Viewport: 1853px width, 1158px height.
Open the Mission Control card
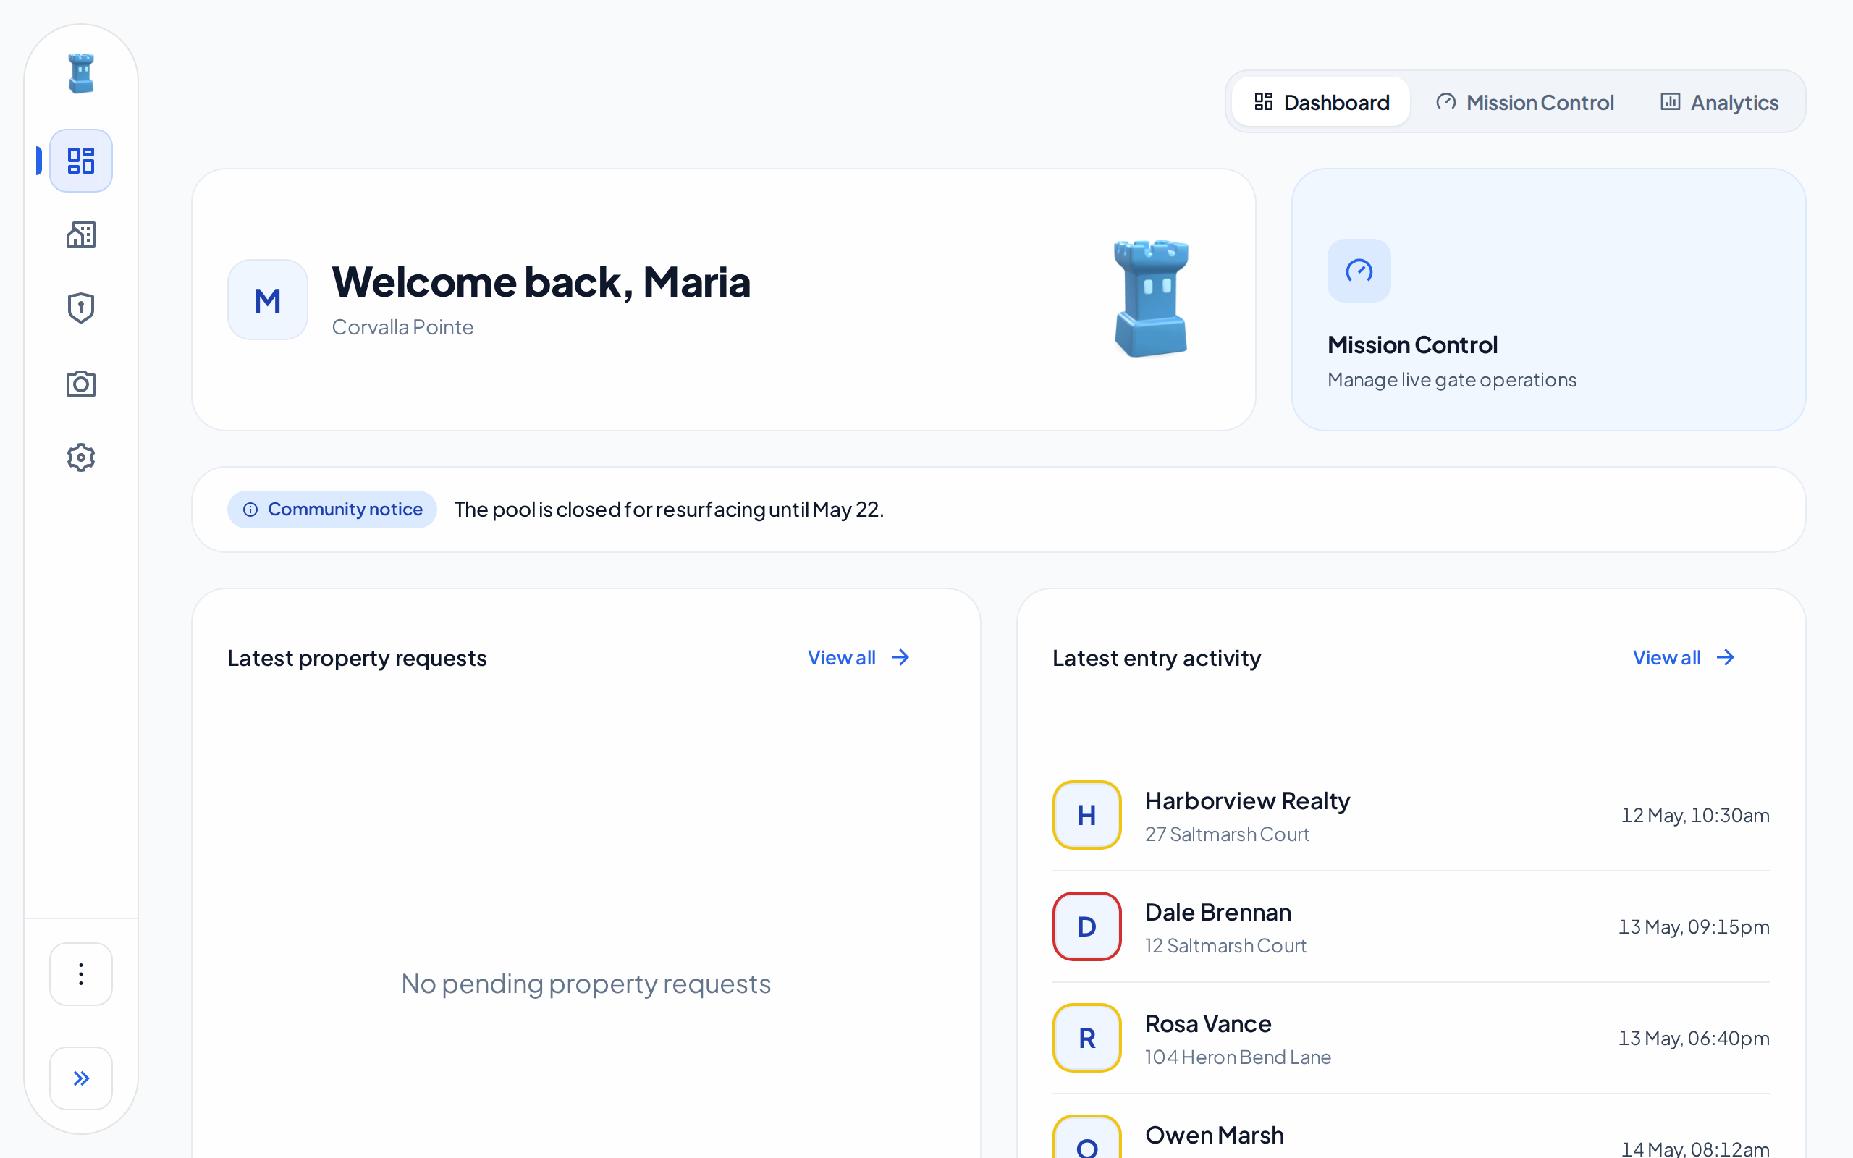click(1548, 300)
